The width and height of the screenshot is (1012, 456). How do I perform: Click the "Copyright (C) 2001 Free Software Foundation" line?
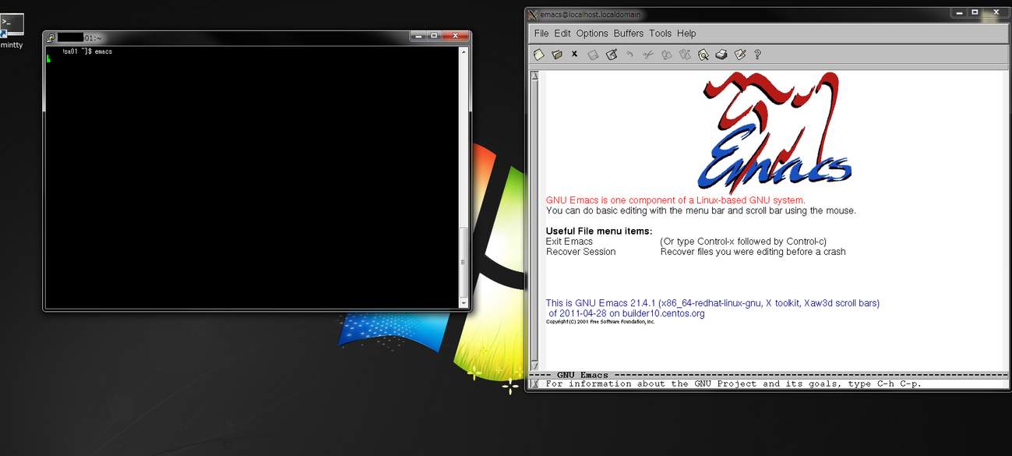point(601,321)
